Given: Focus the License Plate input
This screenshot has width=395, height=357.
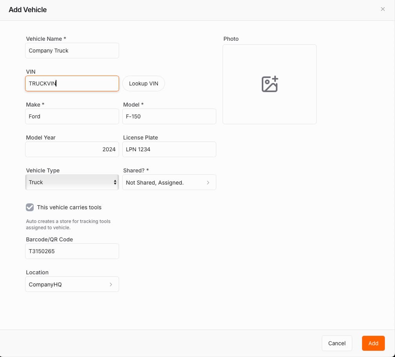Looking at the screenshot, I should click(x=169, y=149).
